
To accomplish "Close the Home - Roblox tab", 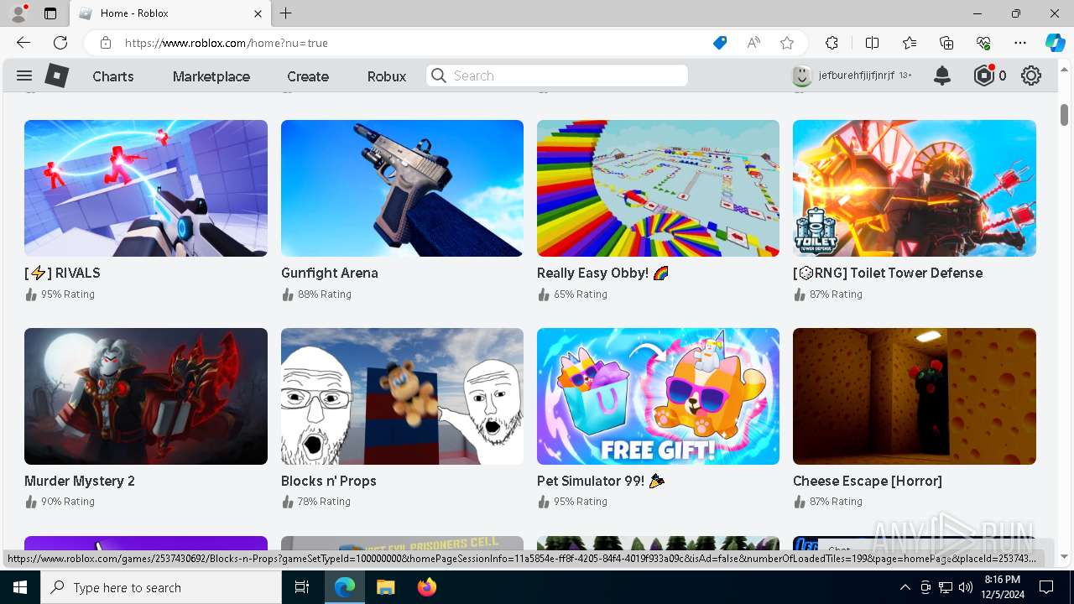I will (258, 13).
